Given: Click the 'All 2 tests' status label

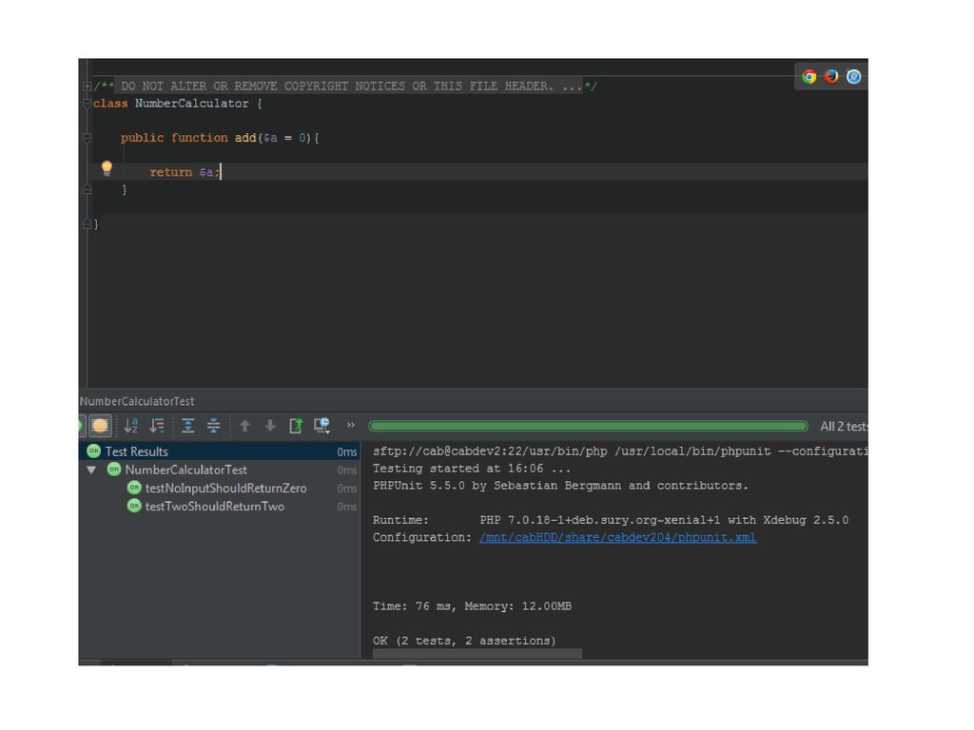Looking at the screenshot, I should (844, 427).
